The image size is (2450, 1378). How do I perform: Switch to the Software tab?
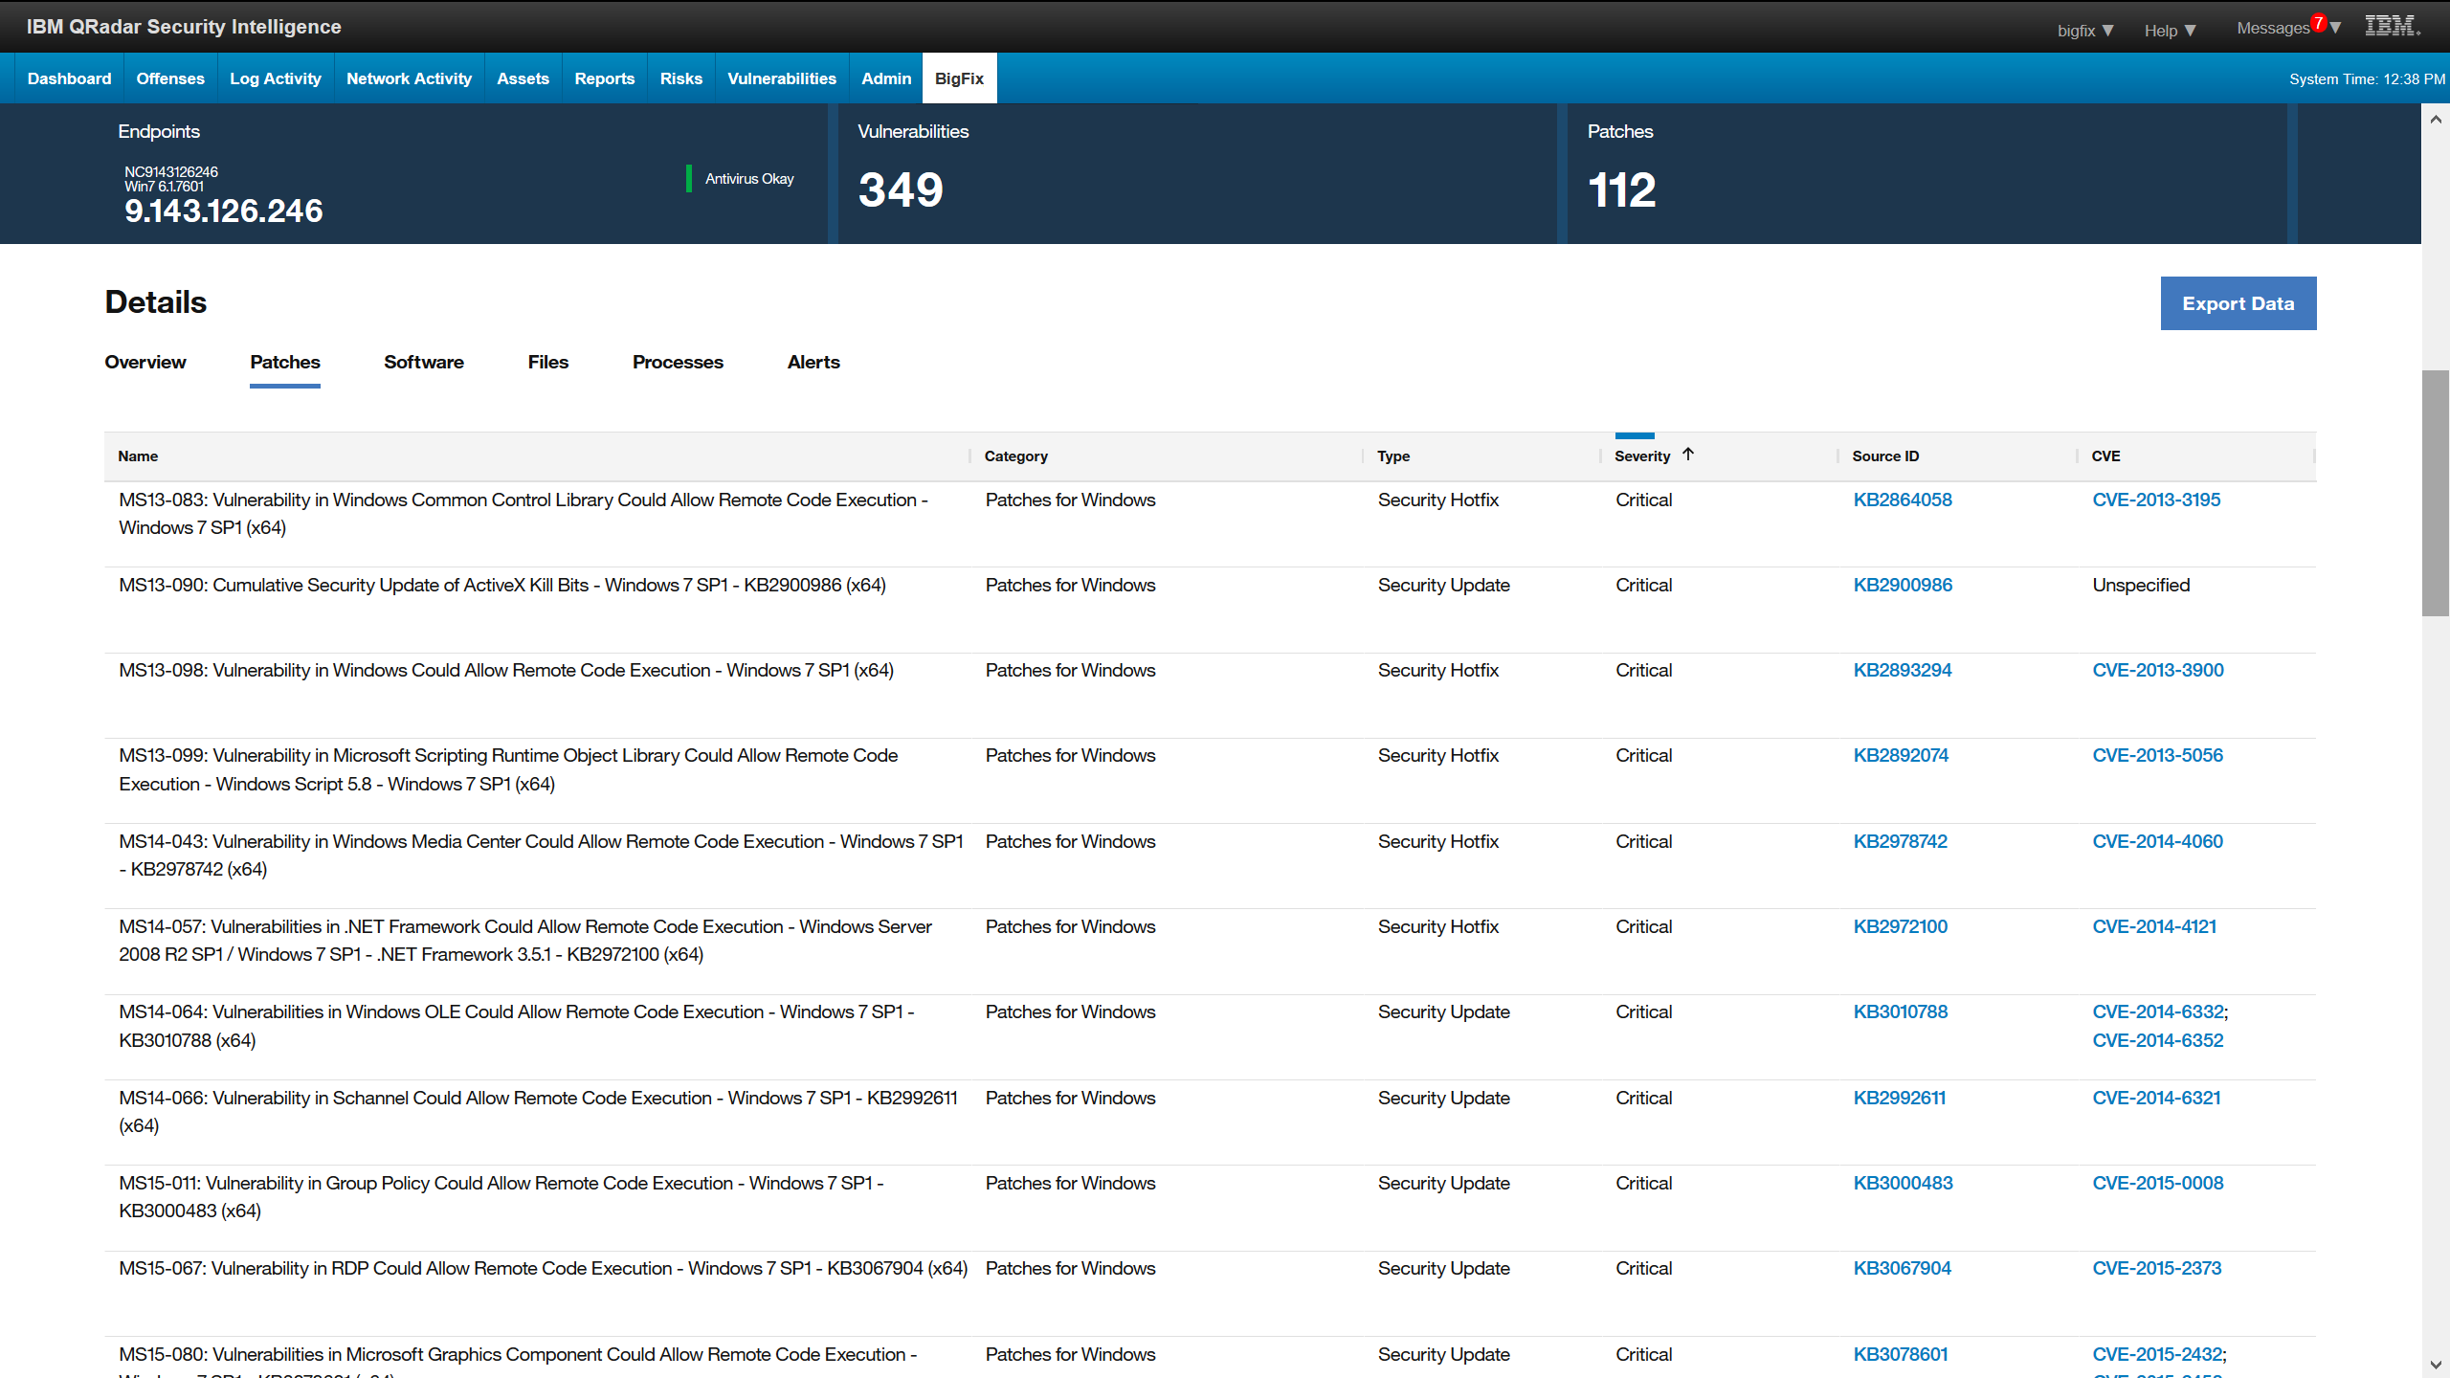coord(424,362)
